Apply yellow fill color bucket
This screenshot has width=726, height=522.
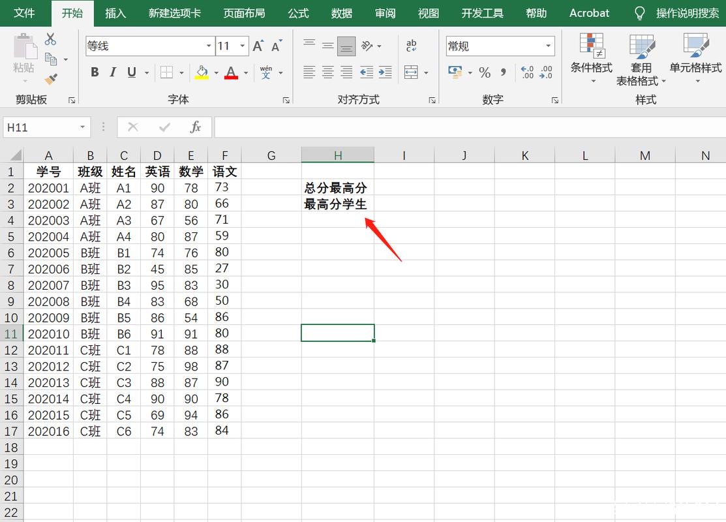click(x=202, y=72)
